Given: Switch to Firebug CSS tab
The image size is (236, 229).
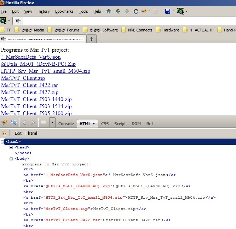Looking at the screenshot, I should (105, 124).
